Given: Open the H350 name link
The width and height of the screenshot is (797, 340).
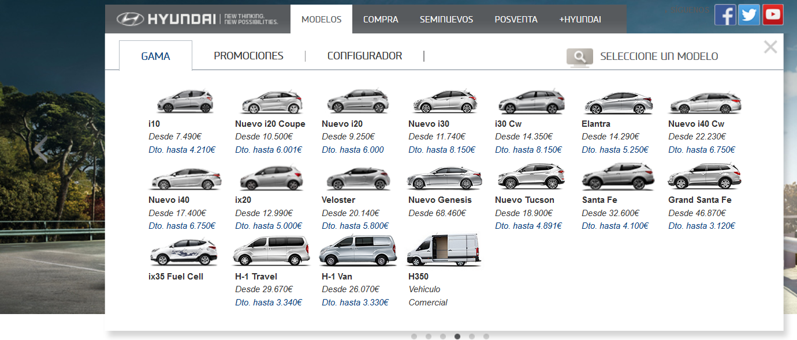Looking at the screenshot, I should [x=418, y=277].
